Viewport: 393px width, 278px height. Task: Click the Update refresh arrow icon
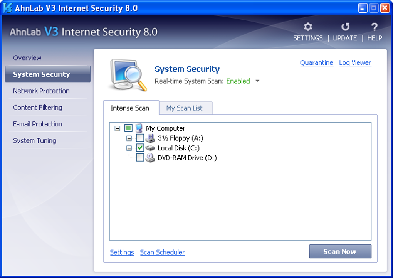(345, 27)
